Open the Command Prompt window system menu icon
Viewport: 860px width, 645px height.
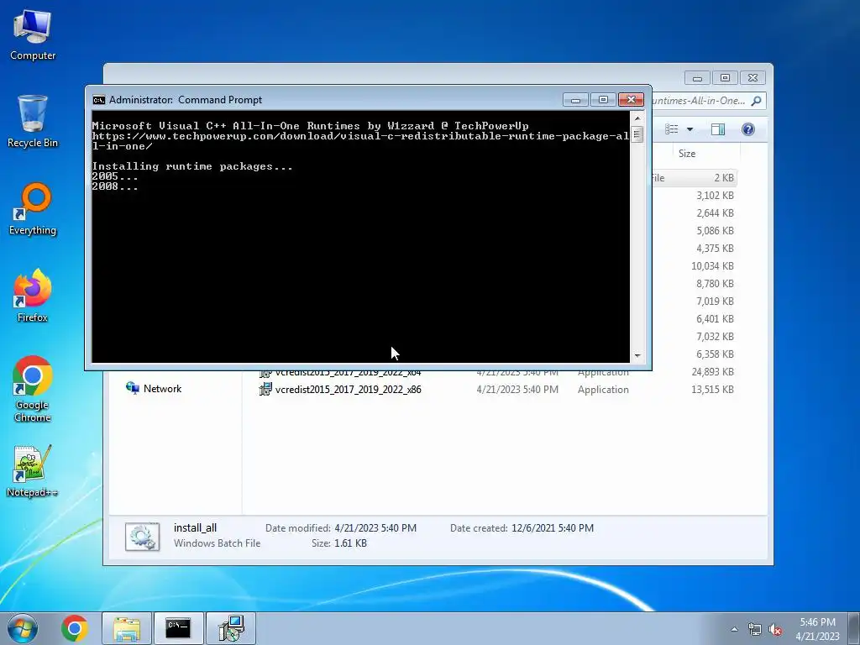(99, 100)
